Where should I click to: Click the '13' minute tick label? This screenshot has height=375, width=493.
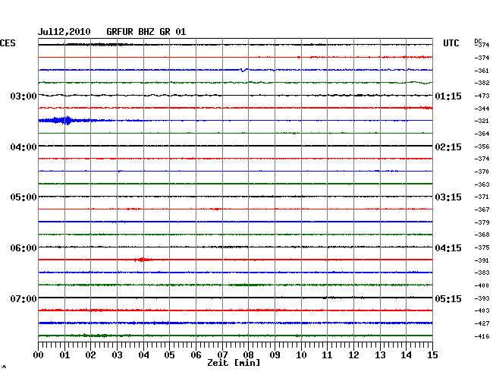tap(380, 355)
